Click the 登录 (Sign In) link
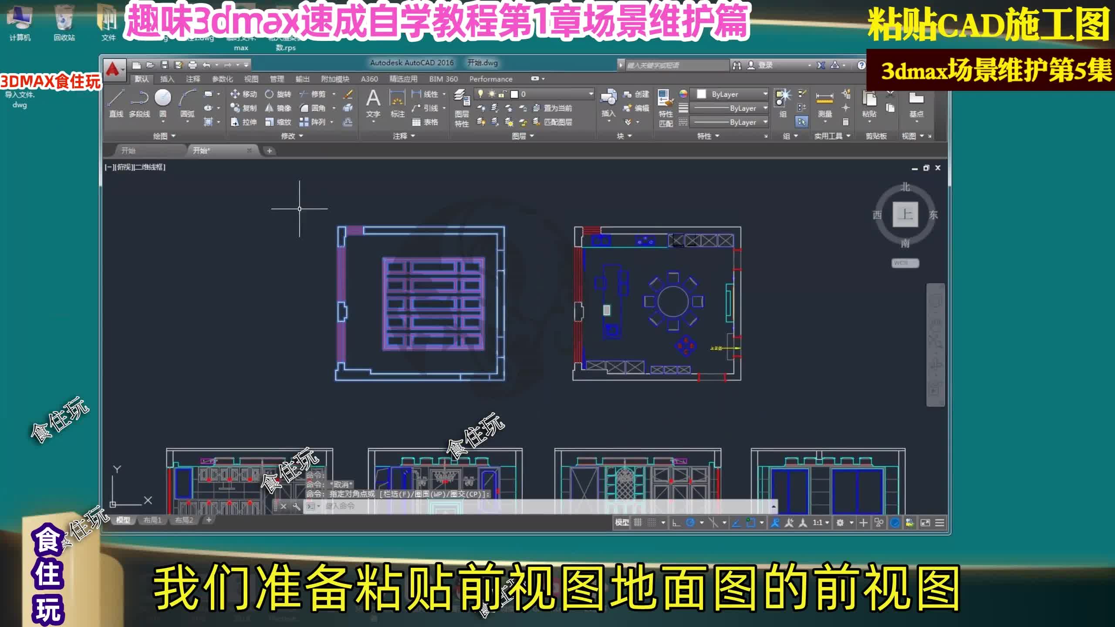Viewport: 1115px width, 627px height. point(765,64)
